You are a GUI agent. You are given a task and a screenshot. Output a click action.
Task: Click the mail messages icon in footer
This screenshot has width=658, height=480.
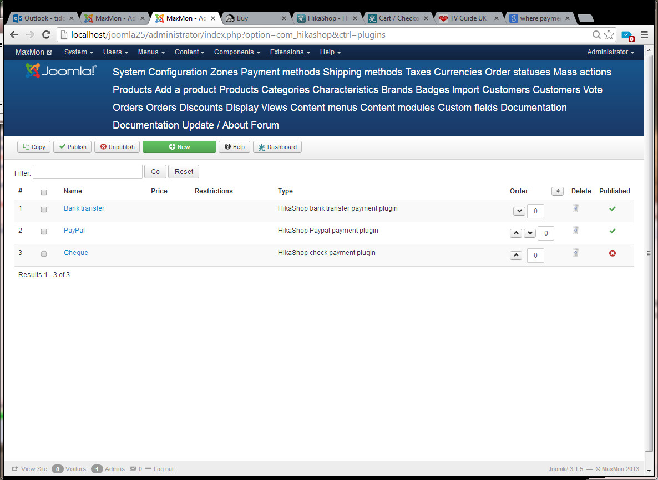click(133, 469)
